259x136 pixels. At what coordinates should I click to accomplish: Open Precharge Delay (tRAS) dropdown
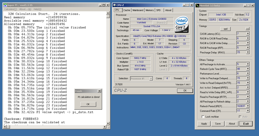pyautogui.click(x=248, y=52)
